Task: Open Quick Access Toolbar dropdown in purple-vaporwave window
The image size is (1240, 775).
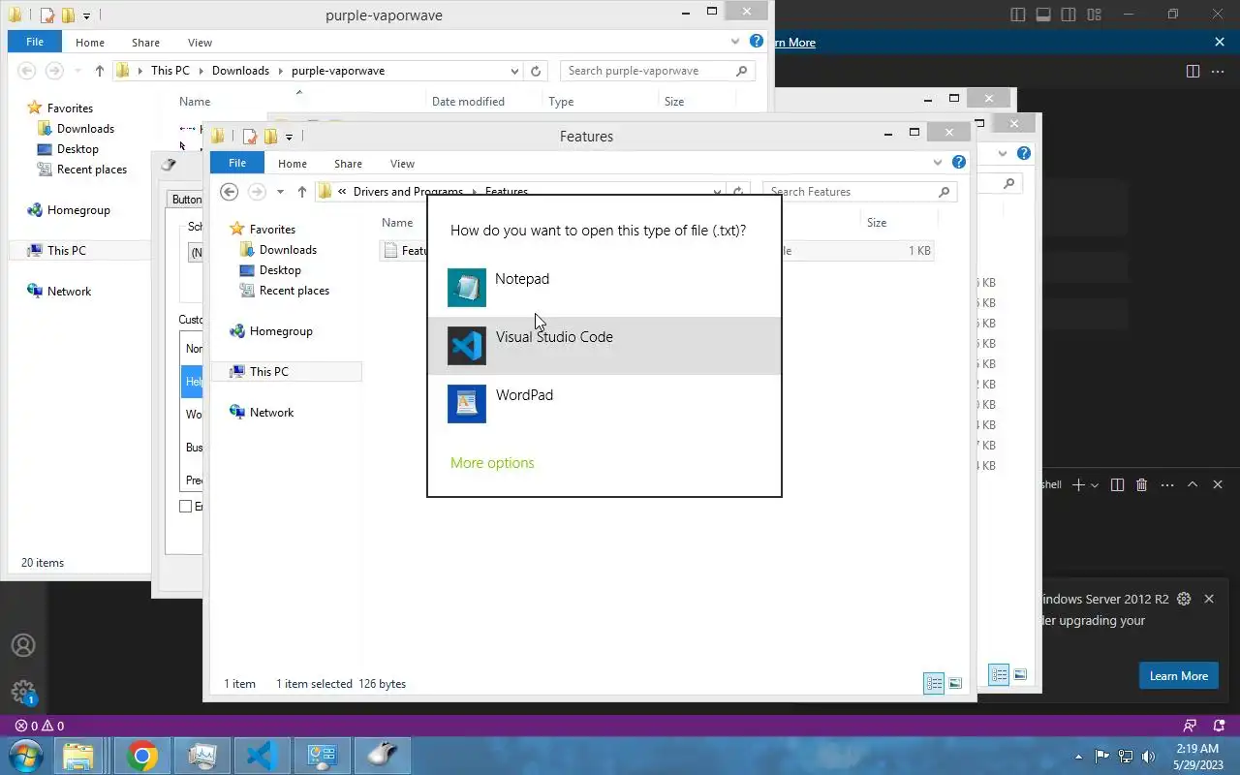Action: click(86, 15)
